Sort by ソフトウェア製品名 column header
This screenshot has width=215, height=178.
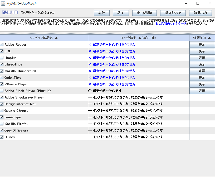44,38
